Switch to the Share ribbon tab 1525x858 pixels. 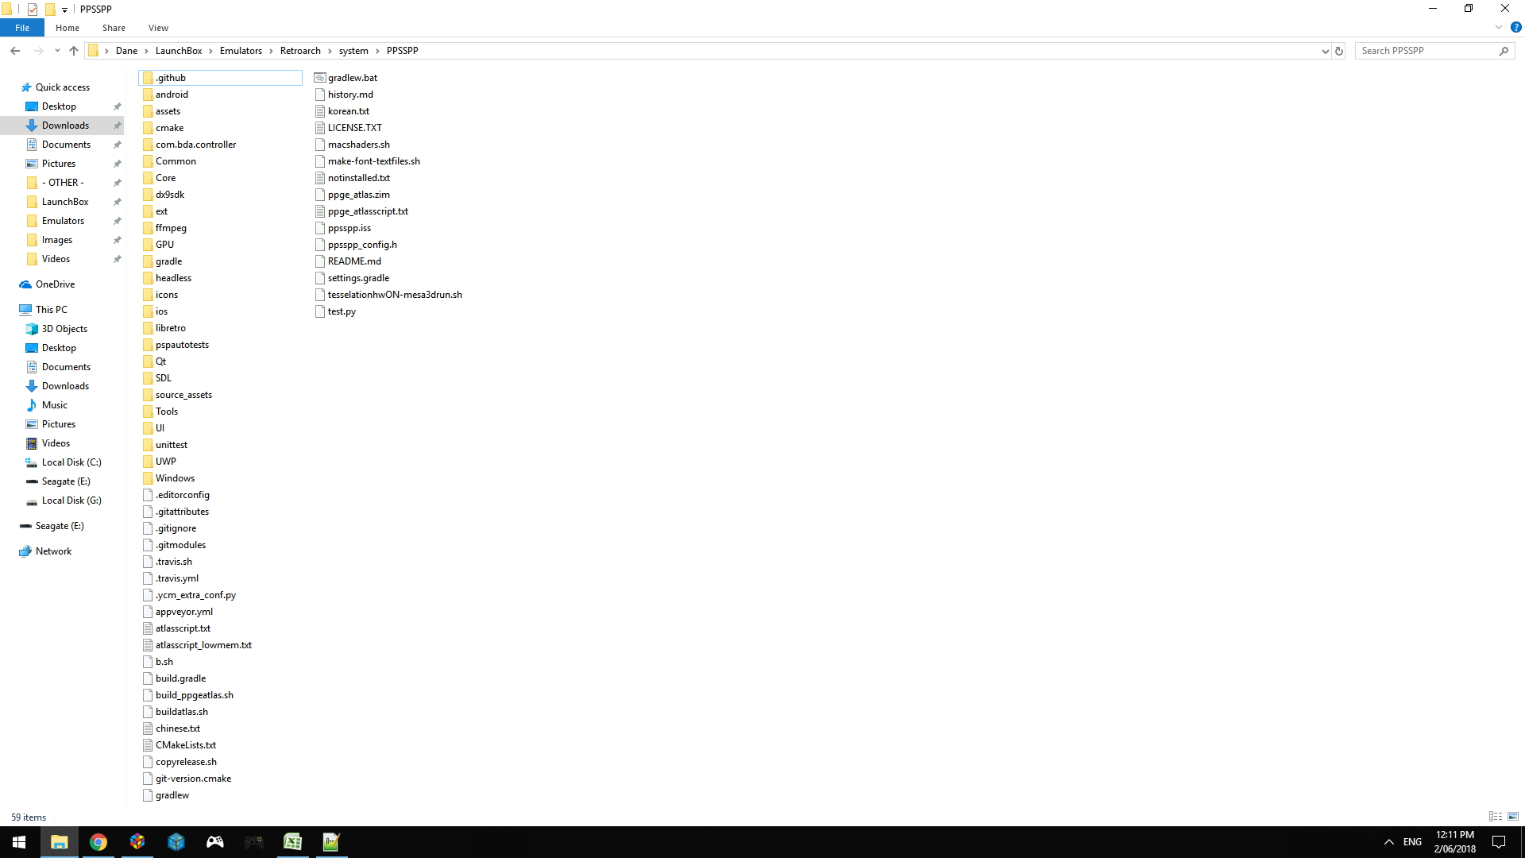tap(114, 28)
